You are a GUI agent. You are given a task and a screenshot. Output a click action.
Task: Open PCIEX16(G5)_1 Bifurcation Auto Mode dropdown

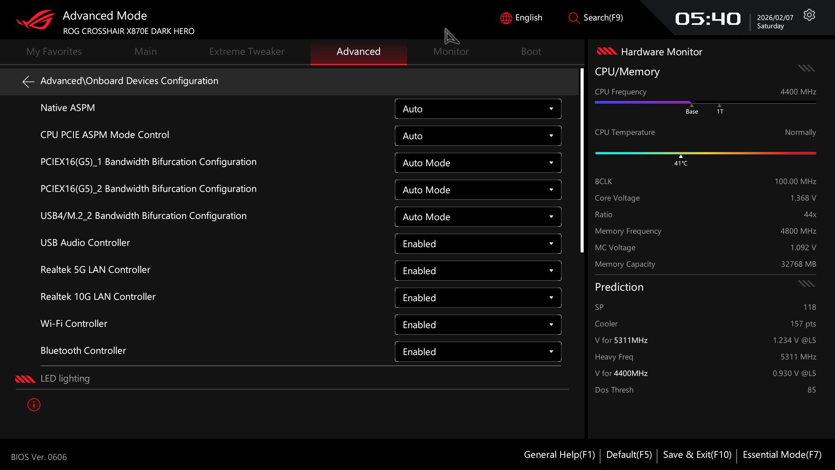[x=478, y=163]
